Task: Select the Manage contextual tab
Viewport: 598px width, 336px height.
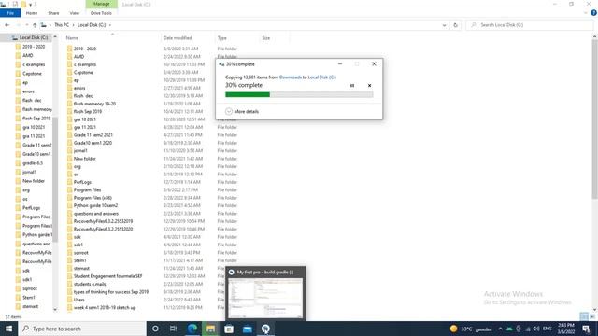Action: coord(102,4)
